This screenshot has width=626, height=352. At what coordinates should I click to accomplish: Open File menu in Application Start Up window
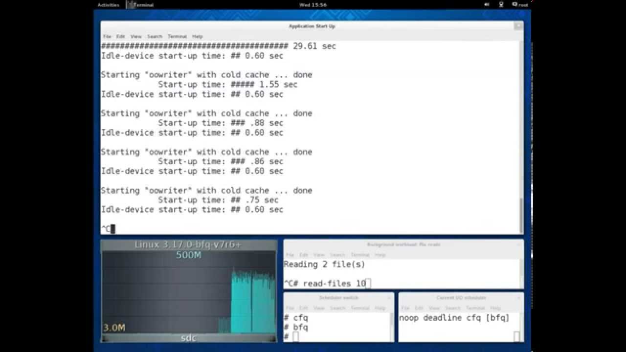pyautogui.click(x=107, y=37)
